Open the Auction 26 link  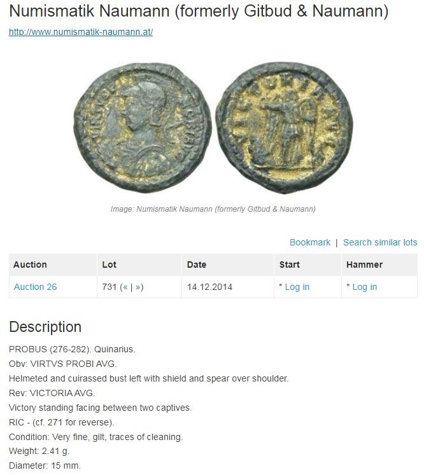pos(35,287)
